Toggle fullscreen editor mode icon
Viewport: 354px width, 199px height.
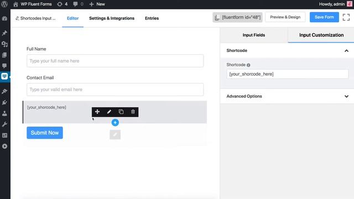(x=346, y=17)
